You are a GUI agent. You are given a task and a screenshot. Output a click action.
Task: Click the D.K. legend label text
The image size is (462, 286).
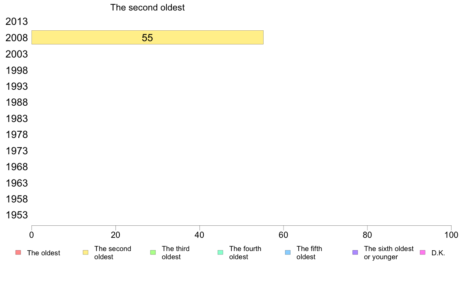(x=438, y=253)
